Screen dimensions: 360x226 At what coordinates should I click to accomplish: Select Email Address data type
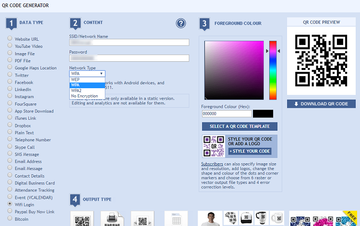tap(10, 160)
